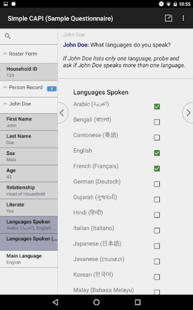The width and height of the screenshot is (193, 310).
Task: Tap the Android home circle button
Action: (96, 302)
